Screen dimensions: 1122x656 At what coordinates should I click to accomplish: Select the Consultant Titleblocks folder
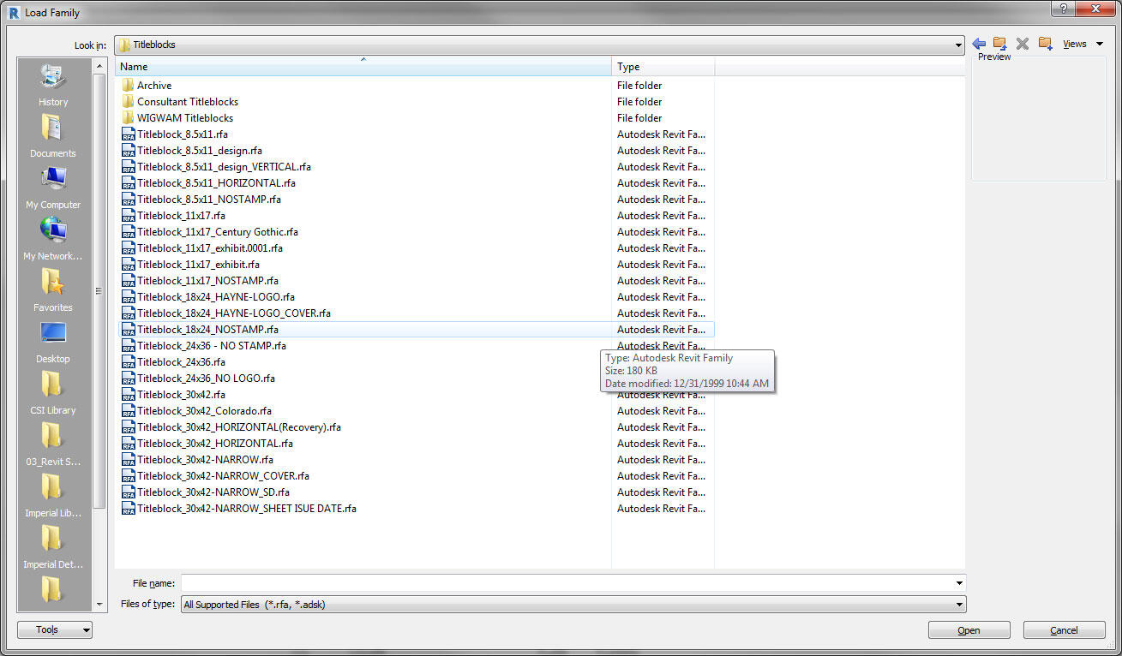[x=188, y=102]
